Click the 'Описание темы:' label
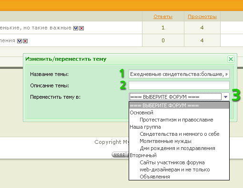The height and width of the screenshot is (188, 243). pyautogui.click(x=50, y=85)
